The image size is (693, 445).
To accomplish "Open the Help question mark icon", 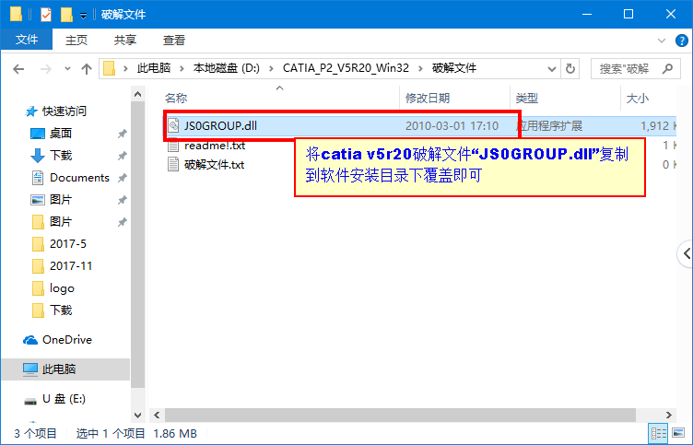I will pyautogui.click(x=682, y=41).
